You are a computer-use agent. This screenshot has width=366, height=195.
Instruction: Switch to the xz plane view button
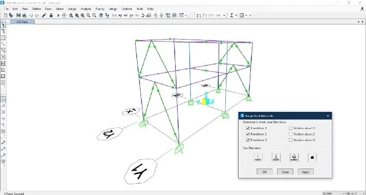125,16
